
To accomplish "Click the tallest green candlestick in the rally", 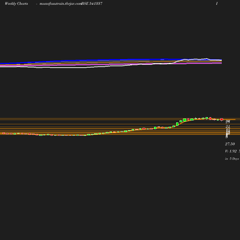I will click(x=177, y=124).
